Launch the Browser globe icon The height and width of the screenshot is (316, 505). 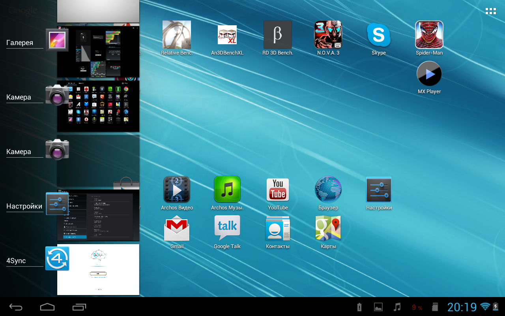pyautogui.click(x=328, y=193)
